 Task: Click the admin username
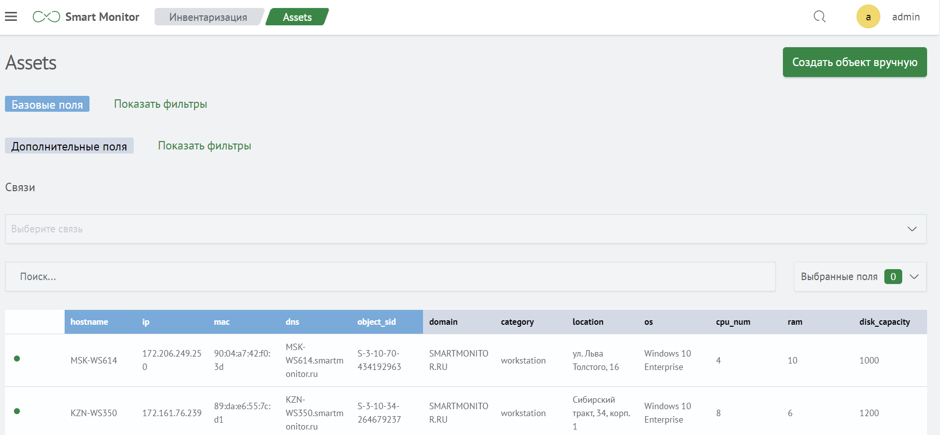906,17
